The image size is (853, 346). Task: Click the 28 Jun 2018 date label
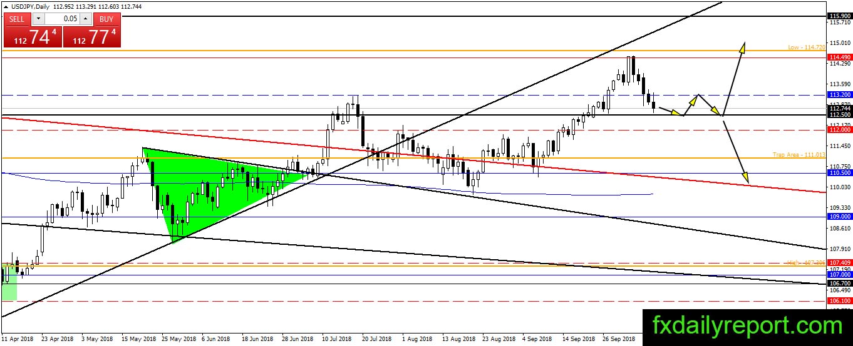click(297, 339)
